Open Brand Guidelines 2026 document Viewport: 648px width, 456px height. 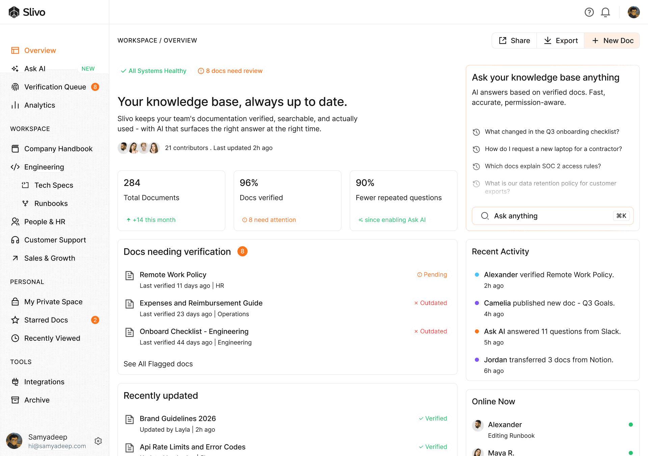tap(178, 419)
